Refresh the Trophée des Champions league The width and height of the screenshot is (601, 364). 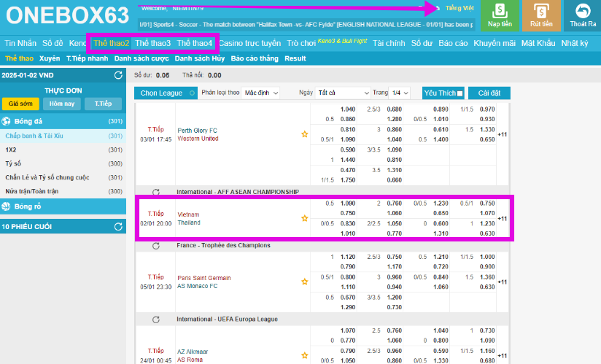pos(156,246)
